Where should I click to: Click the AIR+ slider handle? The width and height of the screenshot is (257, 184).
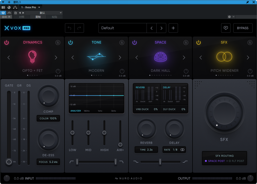120,145
